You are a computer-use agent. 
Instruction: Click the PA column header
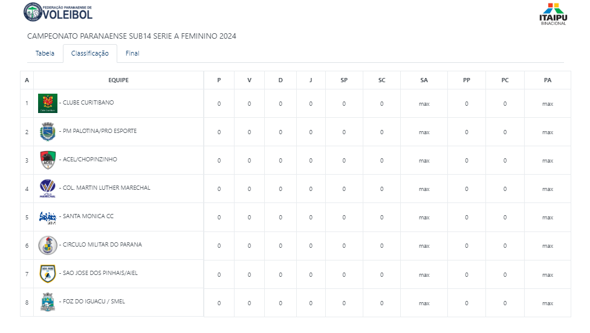(x=548, y=80)
